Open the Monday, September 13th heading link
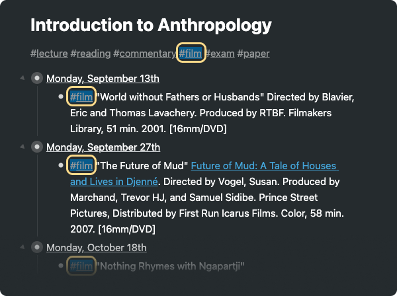The width and height of the screenshot is (397, 296). coord(103,79)
